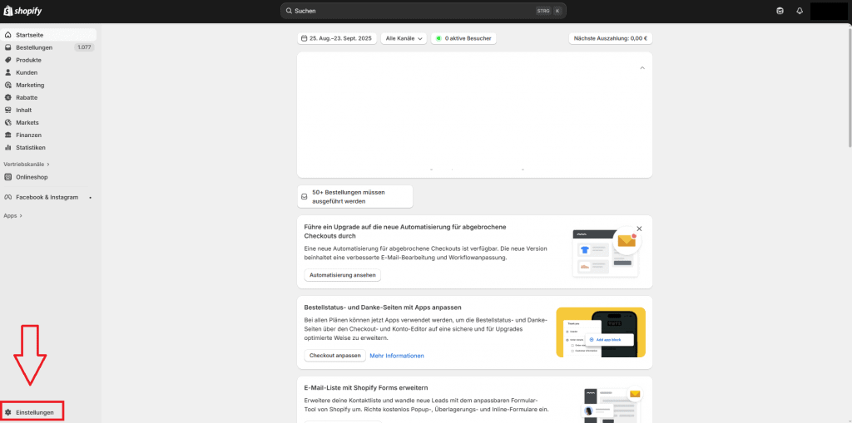The width and height of the screenshot is (852, 423).
Task: Open the Alle Kanäle dropdown
Action: point(404,38)
